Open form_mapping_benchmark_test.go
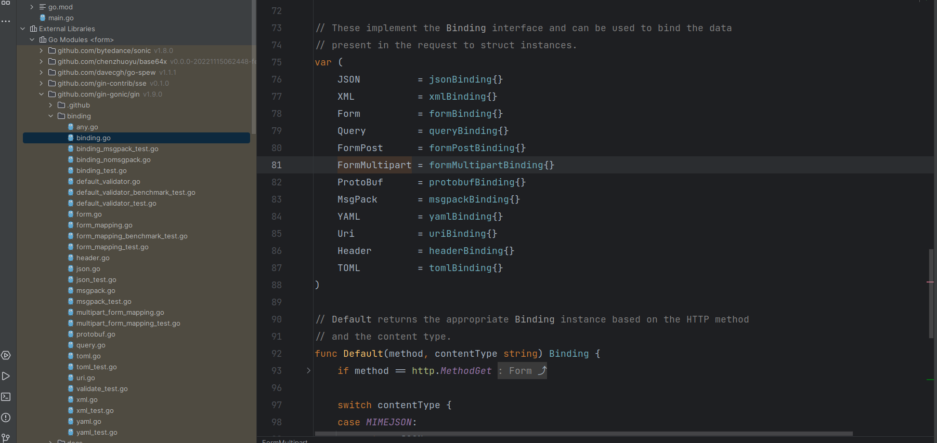 pyautogui.click(x=132, y=236)
